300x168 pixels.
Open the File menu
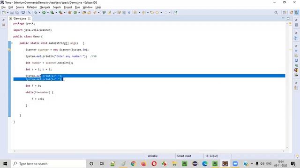3,7
